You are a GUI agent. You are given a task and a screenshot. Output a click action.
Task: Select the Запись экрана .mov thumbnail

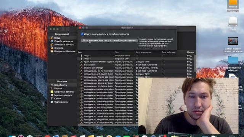coord(233,41)
